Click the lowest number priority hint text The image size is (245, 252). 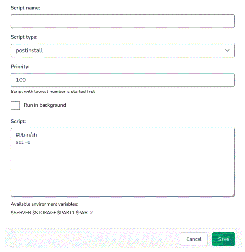(53, 92)
